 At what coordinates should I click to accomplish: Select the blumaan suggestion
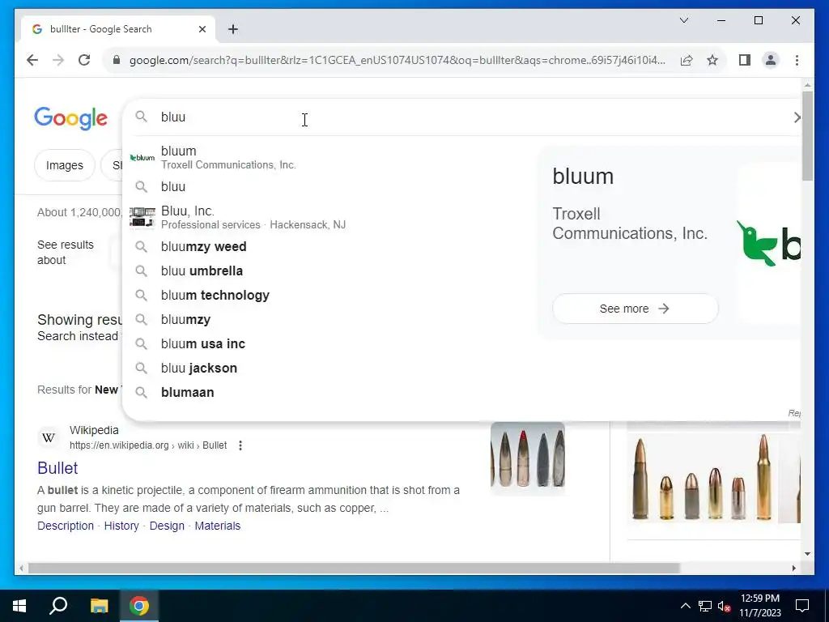point(332,393)
